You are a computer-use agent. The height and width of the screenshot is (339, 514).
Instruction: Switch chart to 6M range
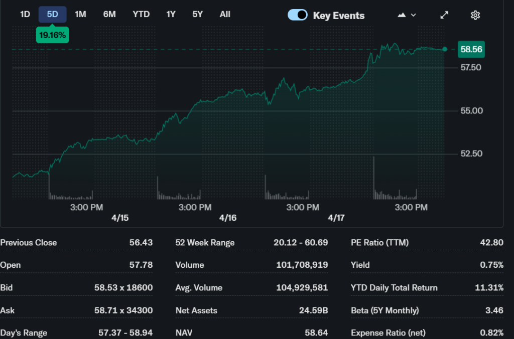click(x=109, y=14)
